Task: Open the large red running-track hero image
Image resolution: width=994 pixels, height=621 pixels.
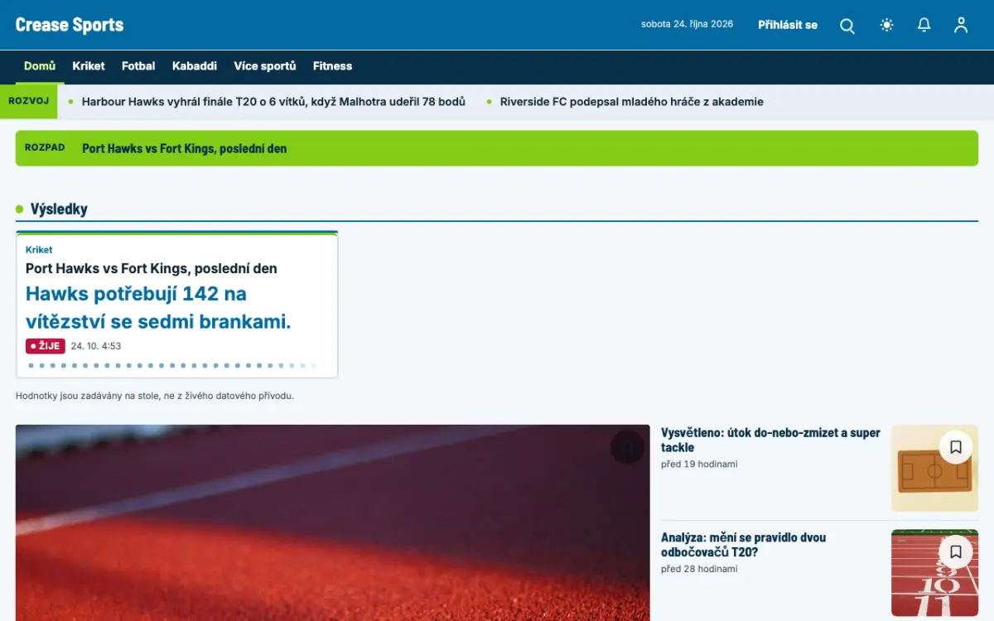Action: pyautogui.click(x=333, y=523)
